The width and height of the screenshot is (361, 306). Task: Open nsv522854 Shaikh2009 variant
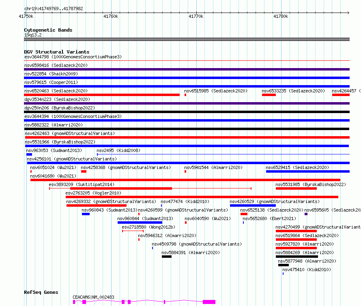pos(51,74)
